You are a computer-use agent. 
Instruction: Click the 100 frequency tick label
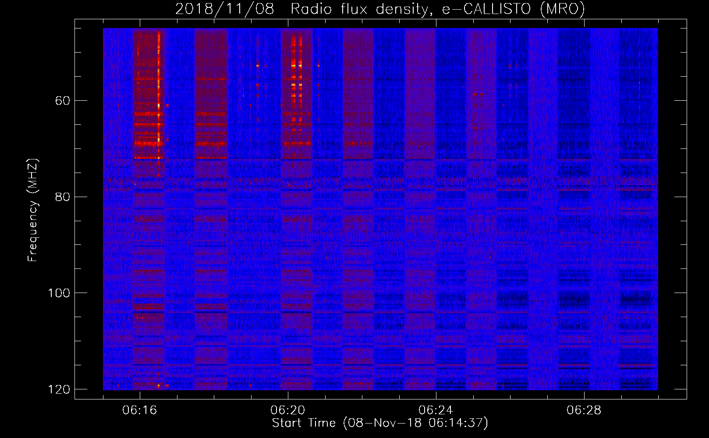click(59, 293)
